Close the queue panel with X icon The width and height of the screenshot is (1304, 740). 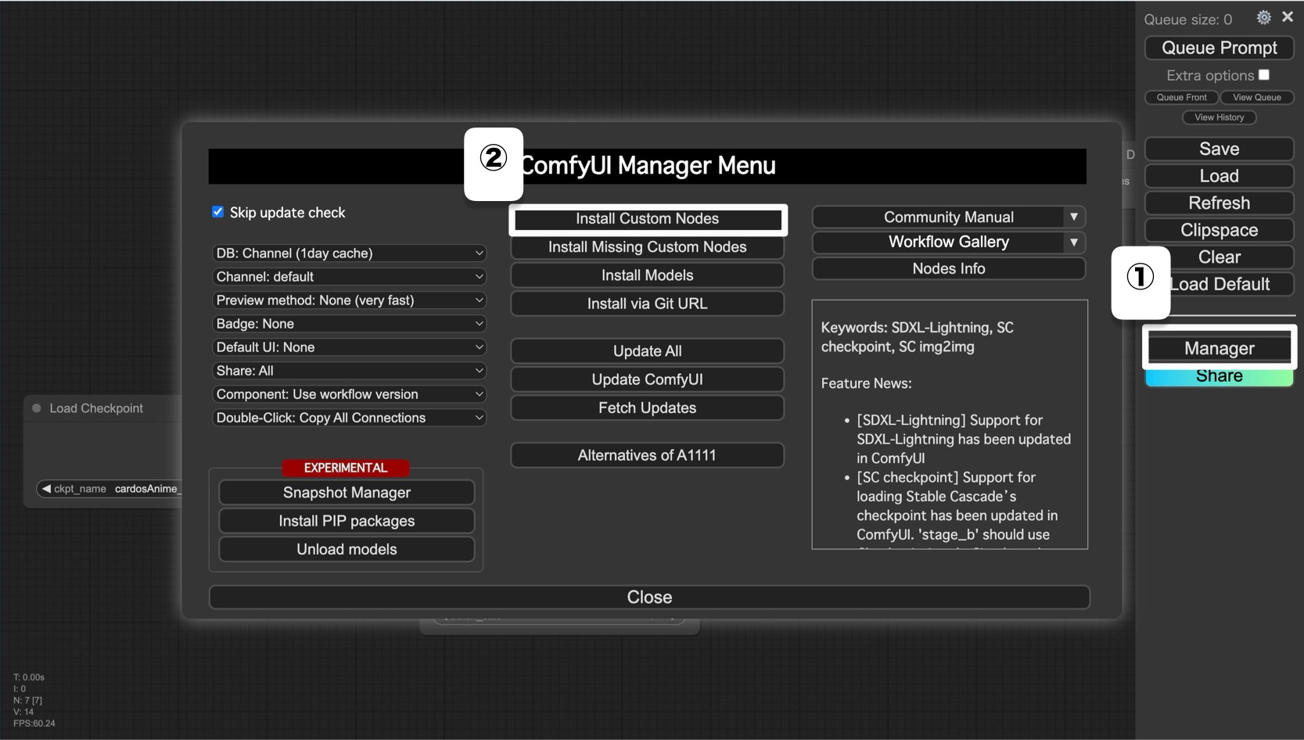pyautogui.click(x=1288, y=16)
